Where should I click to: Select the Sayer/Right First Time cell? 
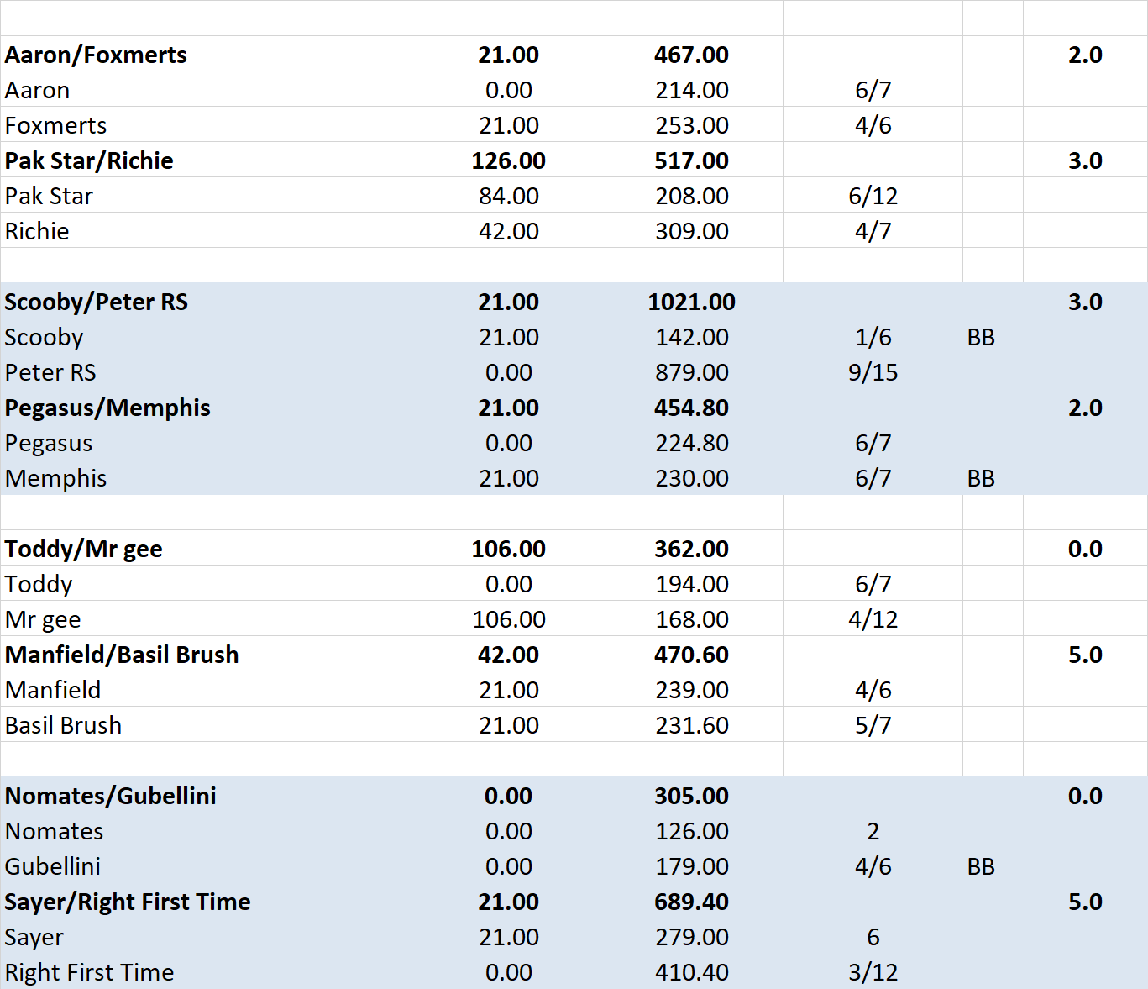[128, 902]
